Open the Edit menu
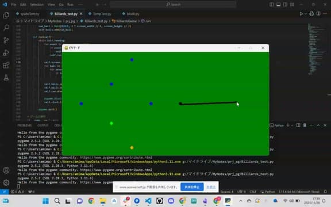The width and height of the screenshot is (331, 207). (x=23, y=5)
